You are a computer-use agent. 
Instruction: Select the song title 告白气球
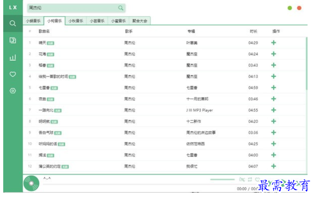[x=46, y=132]
